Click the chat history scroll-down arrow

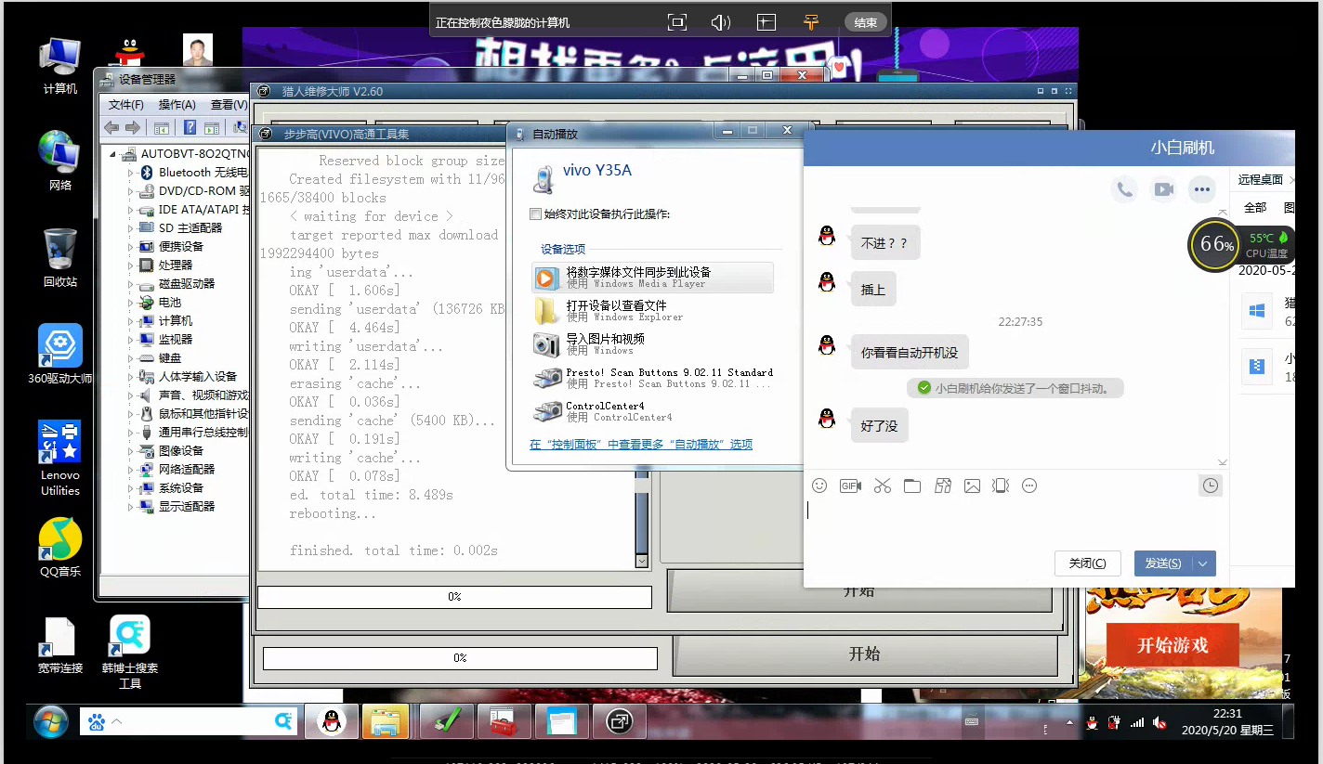[1223, 462]
